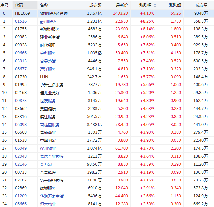Viewport: 214px width, 207px height.
Task: Select the 佳兆业美好 name cell
Action: point(50,93)
